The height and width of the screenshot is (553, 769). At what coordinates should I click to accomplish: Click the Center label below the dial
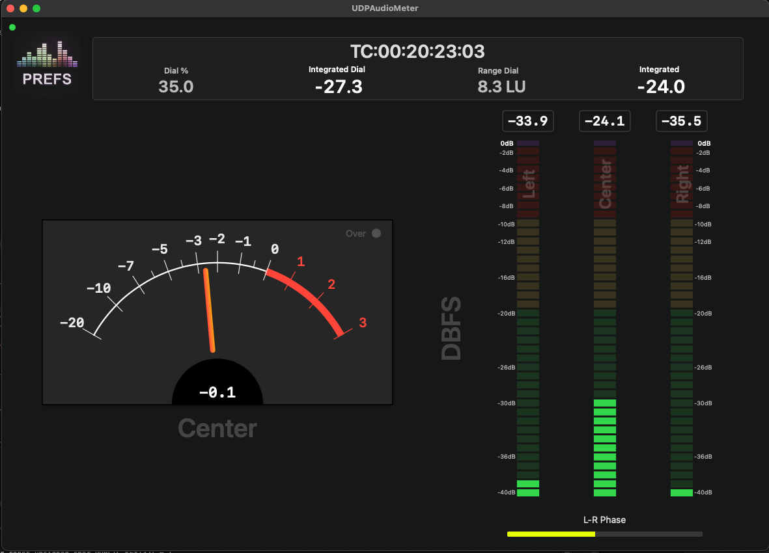pyautogui.click(x=217, y=429)
